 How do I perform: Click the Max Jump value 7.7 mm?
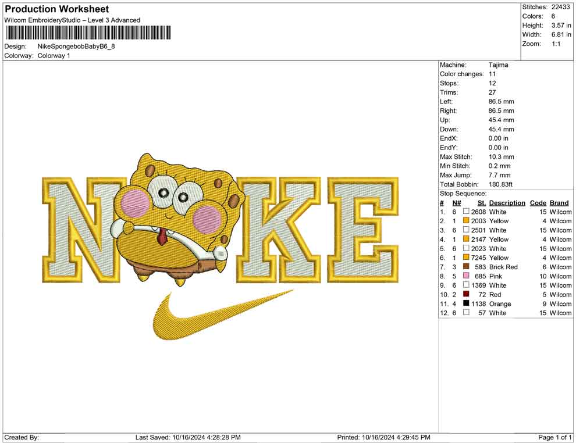[x=500, y=175]
